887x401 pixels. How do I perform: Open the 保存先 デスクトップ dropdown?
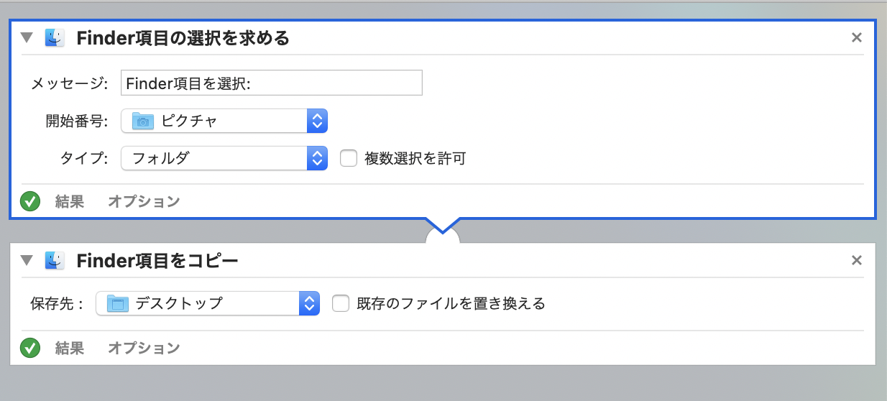[208, 304]
